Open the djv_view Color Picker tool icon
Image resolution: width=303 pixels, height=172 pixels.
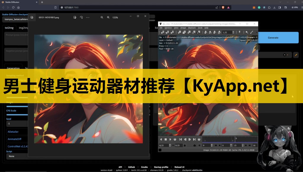tap(252, 32)
